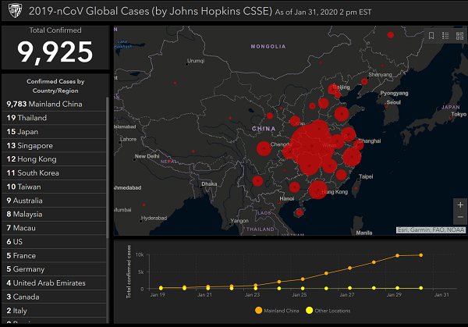The height and width of the screenshot is (327, 468).
Task: Click the Jan 29 Mainland China data point
Action: tap(399, 255)
